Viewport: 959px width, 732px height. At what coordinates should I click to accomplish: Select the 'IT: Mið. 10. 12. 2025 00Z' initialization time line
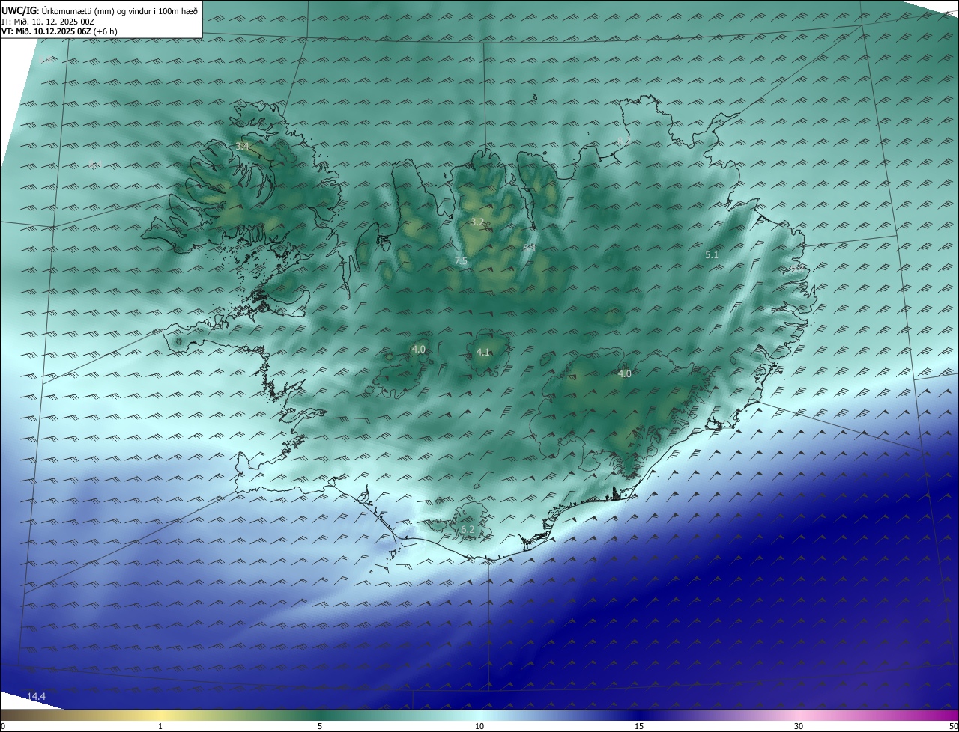pos(47,21)
